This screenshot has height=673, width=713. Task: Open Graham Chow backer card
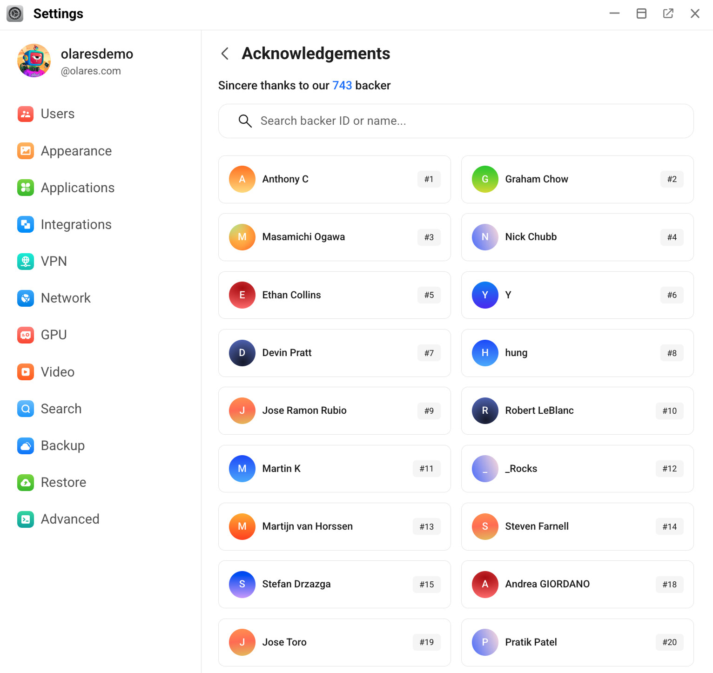coord(577,179)
